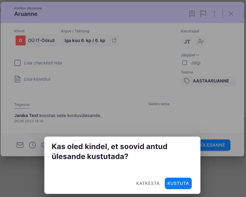The width and height of the screenshot is (246, 197).
Task: Click the recurrence refresh icon beside the date
Action: 114,40
